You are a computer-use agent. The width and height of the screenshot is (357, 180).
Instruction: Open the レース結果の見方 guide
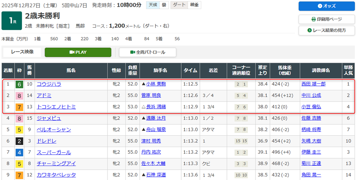(x=327, y=30)
